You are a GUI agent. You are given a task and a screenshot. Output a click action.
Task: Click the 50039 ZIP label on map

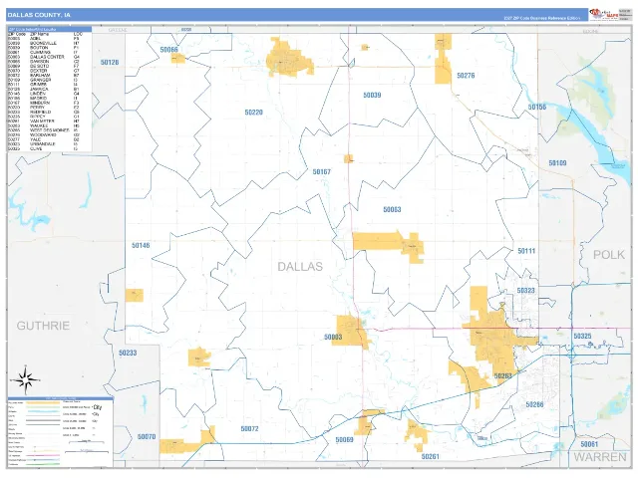pos(372,96)
